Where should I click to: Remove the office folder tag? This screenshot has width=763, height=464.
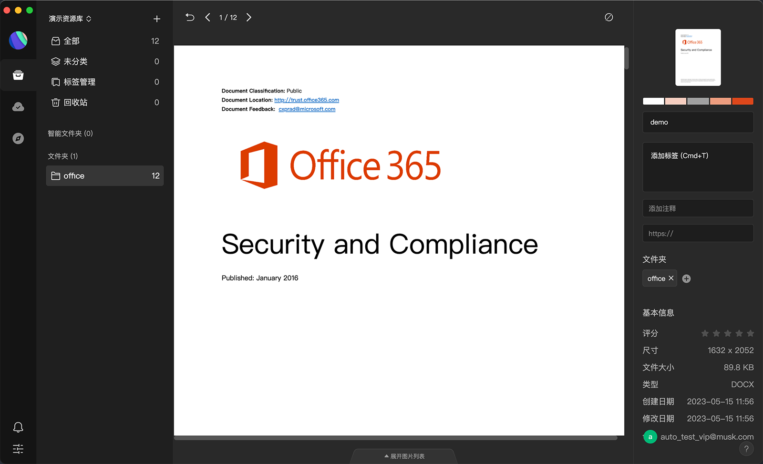671,278
